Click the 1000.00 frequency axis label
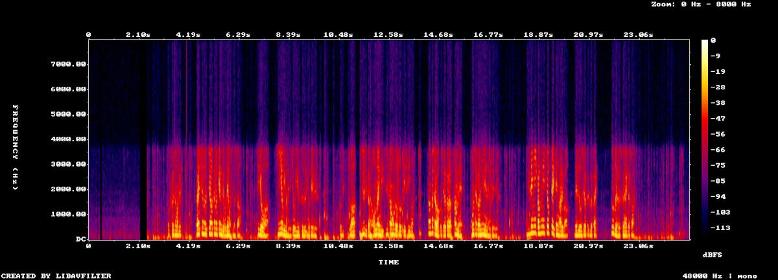 click(68, 215)
